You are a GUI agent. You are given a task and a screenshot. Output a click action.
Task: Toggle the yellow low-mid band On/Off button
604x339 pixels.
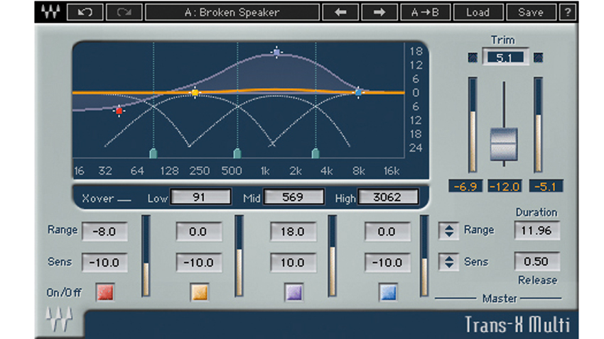[x=200, y=292]
